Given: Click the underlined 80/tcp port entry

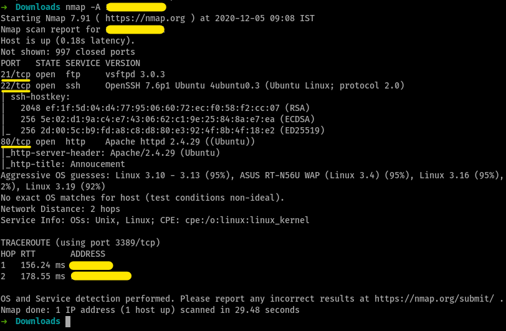Looking at the screenshot, I should (x=16, y=142).
